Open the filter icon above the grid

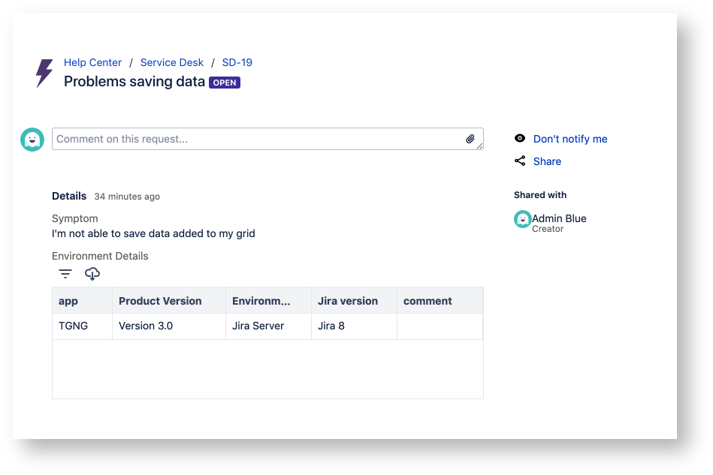coord(65,273)
